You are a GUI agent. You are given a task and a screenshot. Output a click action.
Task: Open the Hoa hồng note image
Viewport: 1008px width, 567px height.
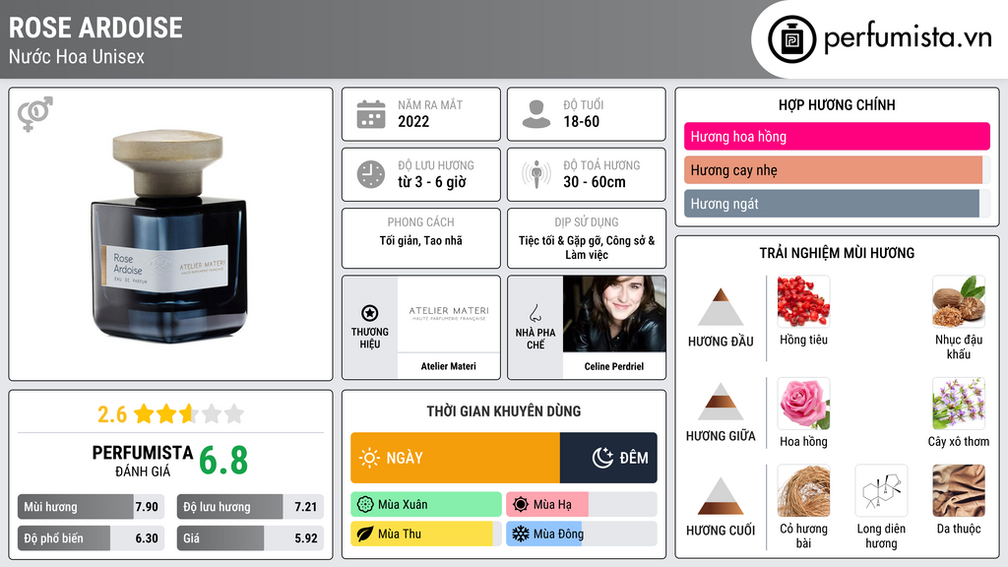point(803,403)
